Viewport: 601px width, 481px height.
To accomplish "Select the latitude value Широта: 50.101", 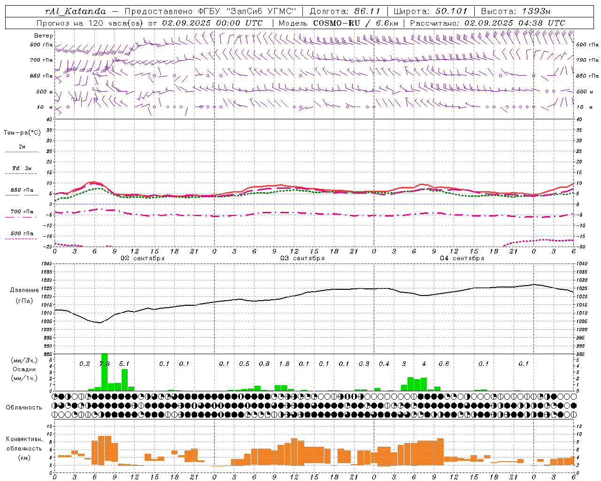I will tap(431, 11).
